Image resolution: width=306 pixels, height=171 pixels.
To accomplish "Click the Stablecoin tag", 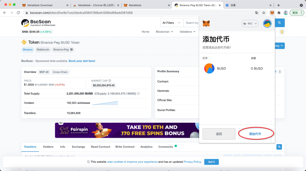I will pos(43,49).
